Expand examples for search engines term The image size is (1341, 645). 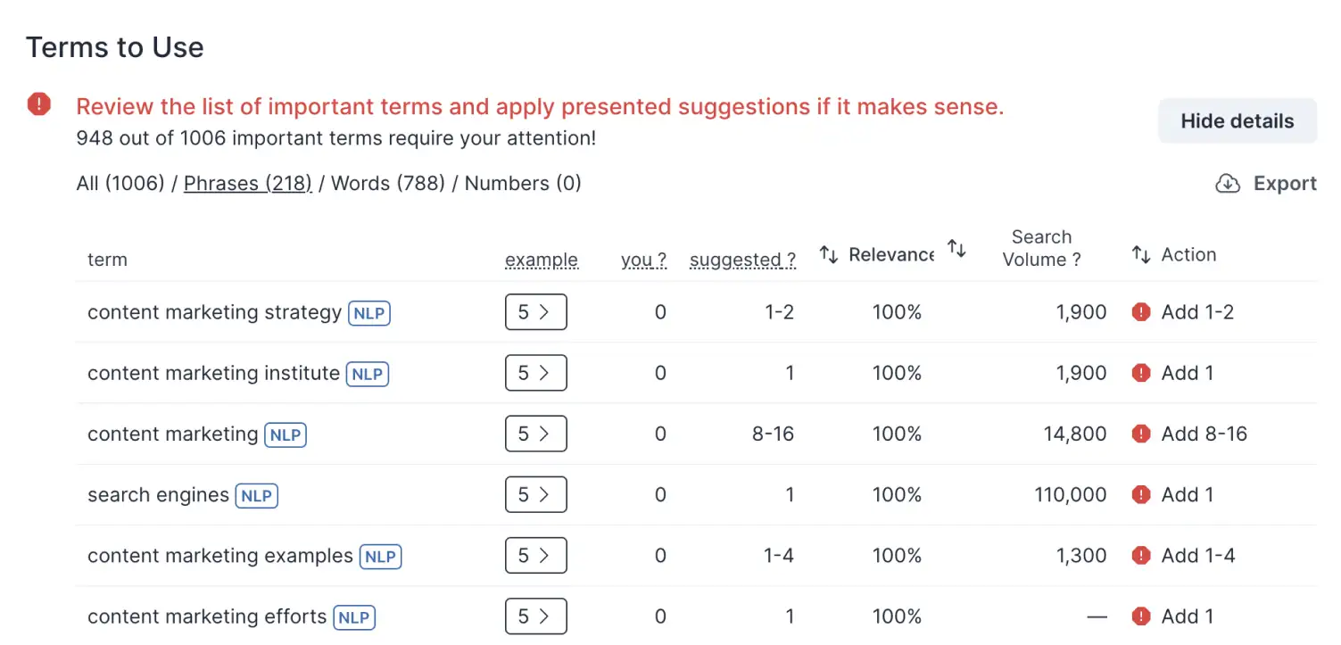(535, 495)
